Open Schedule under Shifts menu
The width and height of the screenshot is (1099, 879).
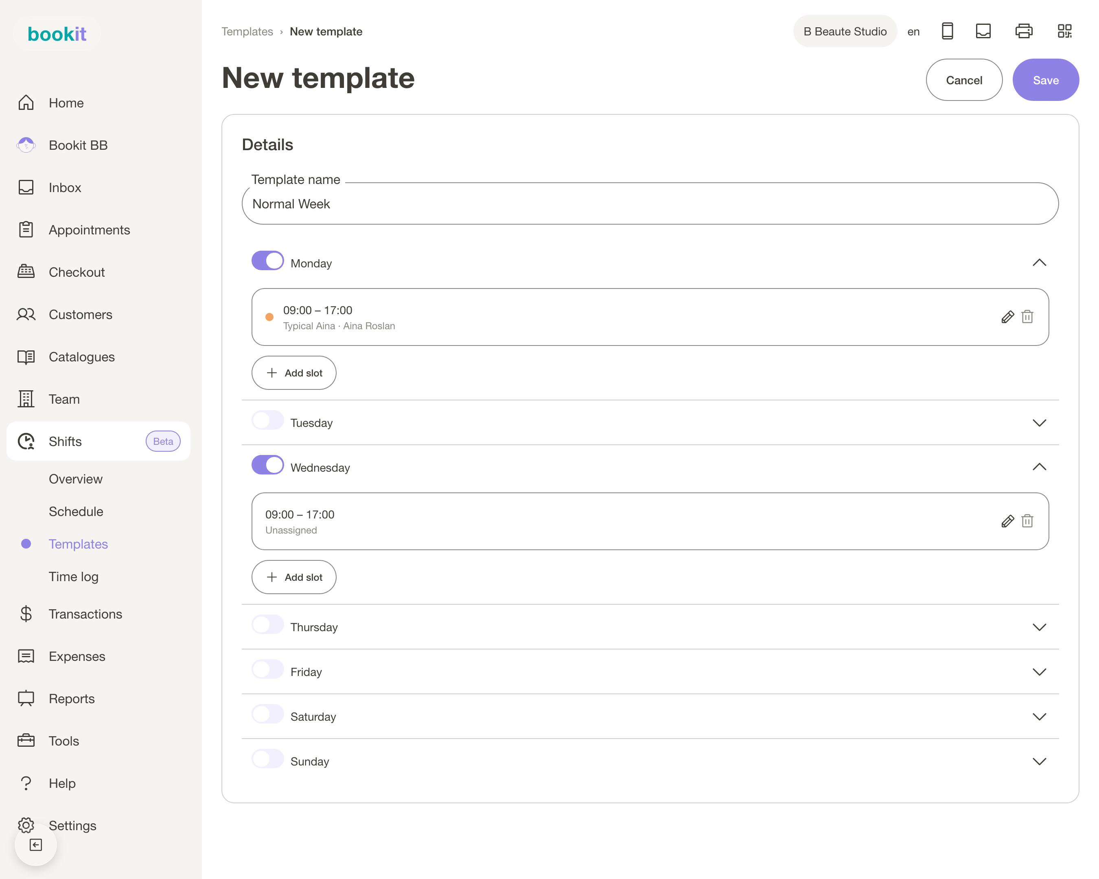point(76,511)
